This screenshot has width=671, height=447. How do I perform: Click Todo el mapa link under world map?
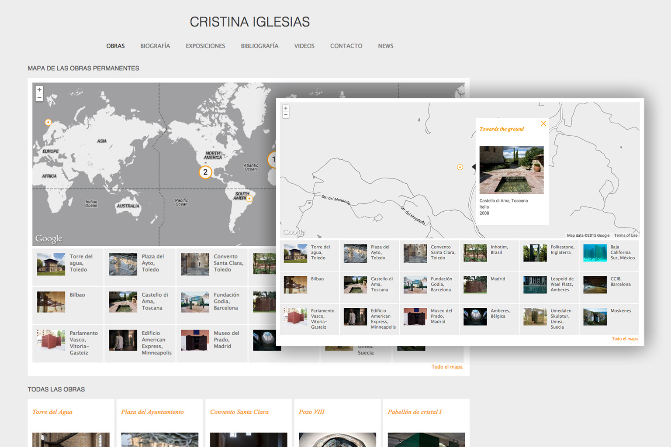(447, 367)
